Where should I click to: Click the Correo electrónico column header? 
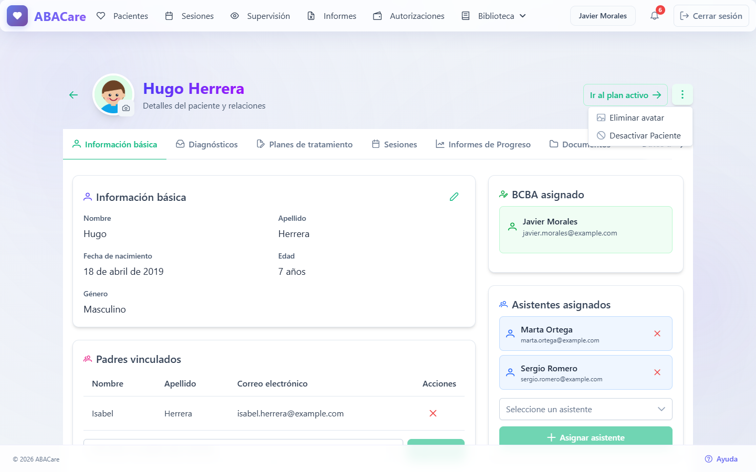click(272, 384)
